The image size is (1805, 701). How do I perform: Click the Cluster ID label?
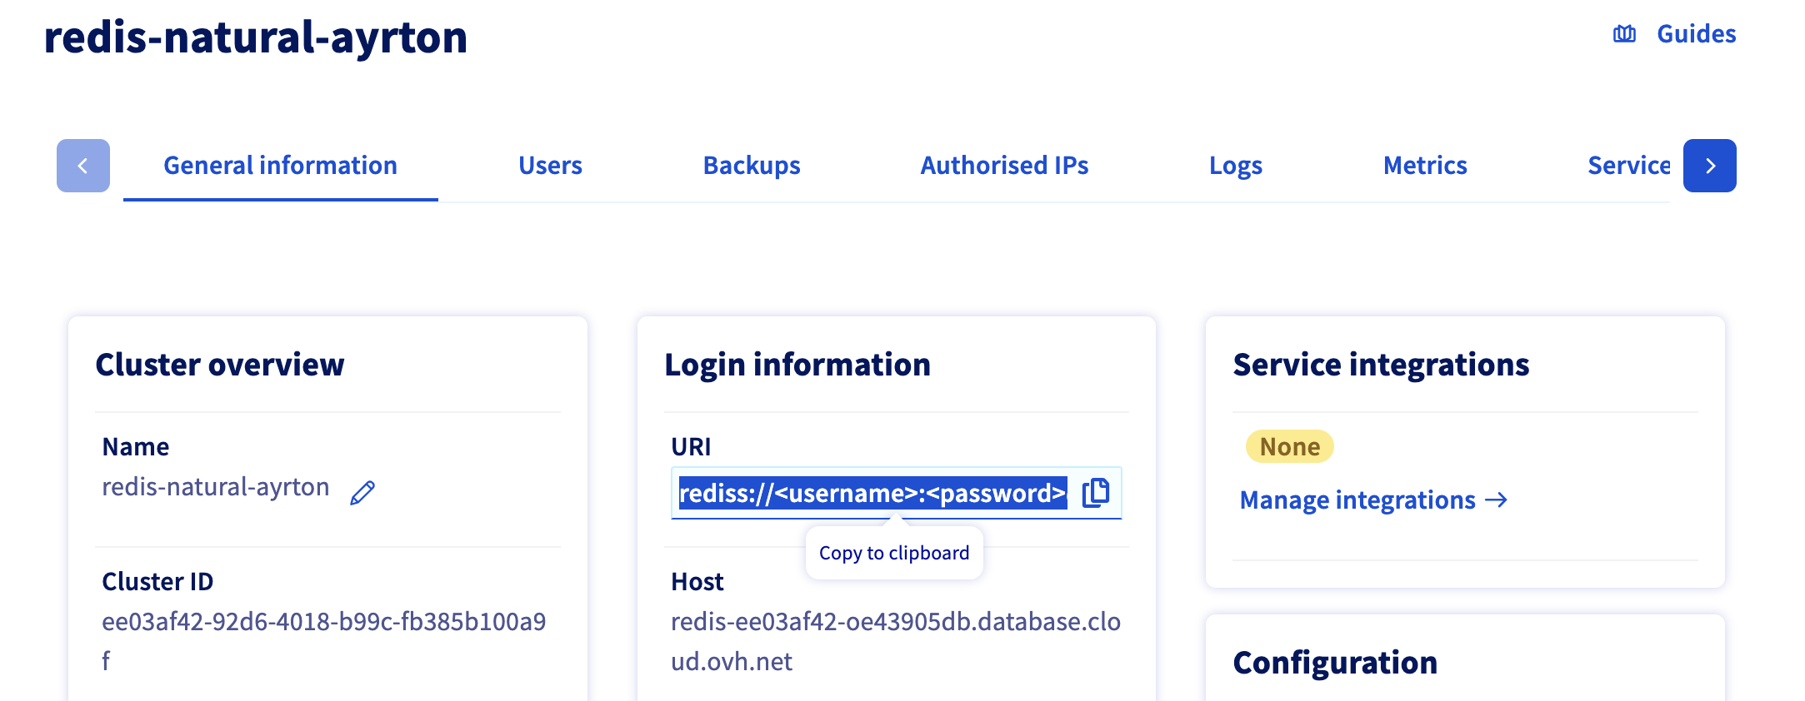coord(157,582)
